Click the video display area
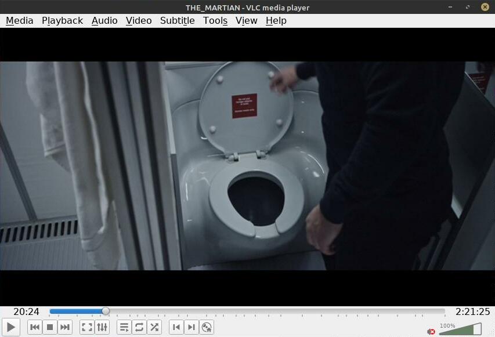Viewport: 495px width, 337px height. coord(247,166)
